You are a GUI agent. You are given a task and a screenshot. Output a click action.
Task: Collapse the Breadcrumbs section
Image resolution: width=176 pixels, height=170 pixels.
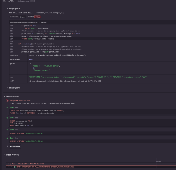point(4,96)
